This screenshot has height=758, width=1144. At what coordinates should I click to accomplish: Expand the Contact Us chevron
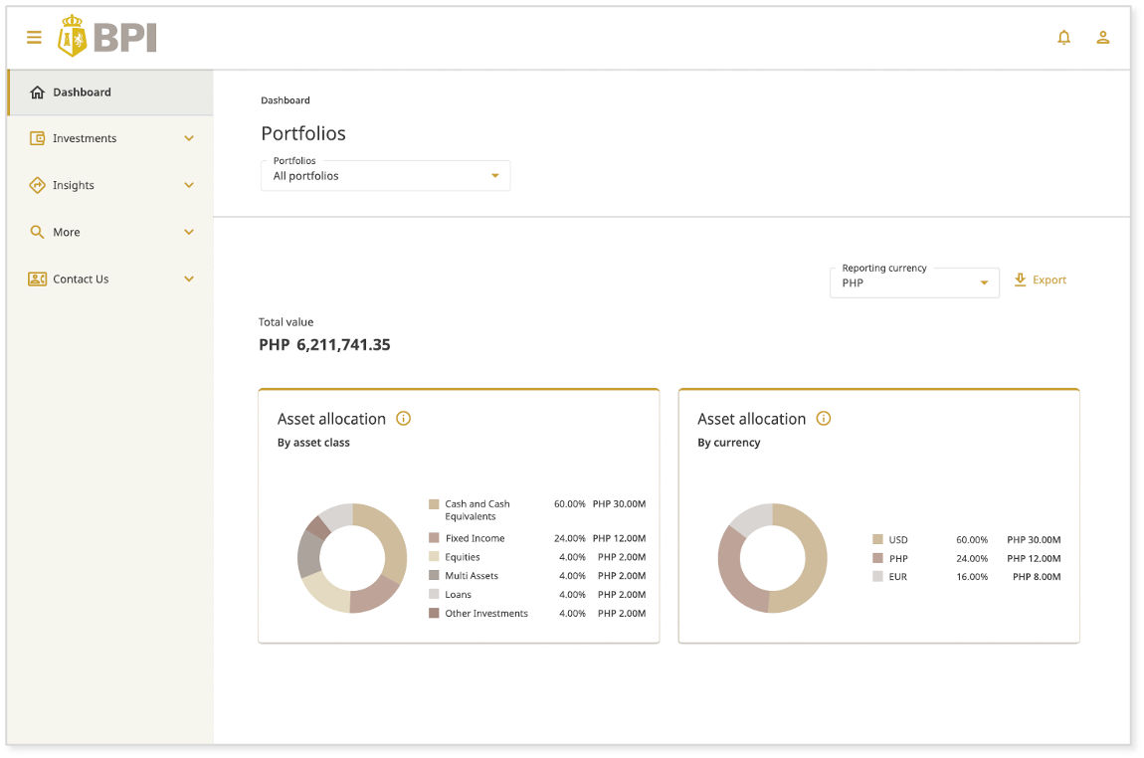coord(189,279)
